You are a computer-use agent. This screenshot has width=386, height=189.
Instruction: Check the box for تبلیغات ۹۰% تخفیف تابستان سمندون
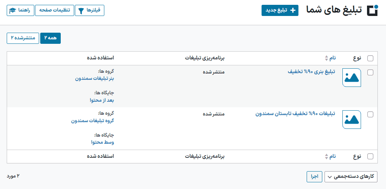pos(370,114)
